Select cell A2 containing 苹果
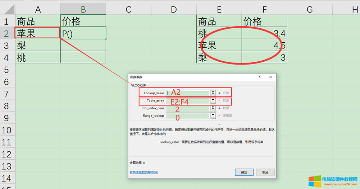The image size is (360, 189). (x=37, y=33)
